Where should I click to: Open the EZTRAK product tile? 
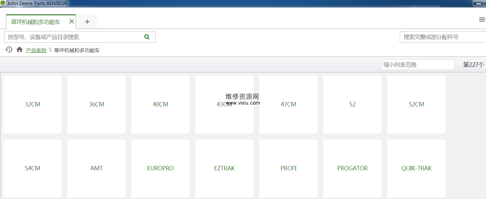click(224, 168)
